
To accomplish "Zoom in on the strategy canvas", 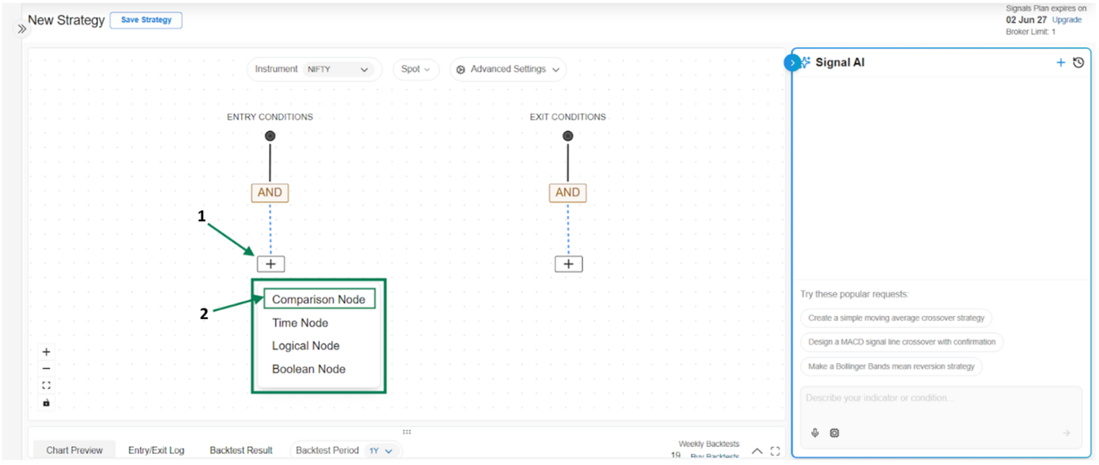I will (x=46, y=352).
